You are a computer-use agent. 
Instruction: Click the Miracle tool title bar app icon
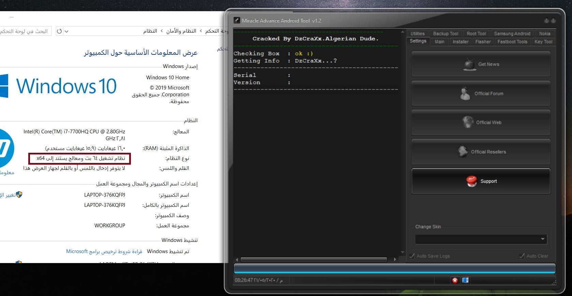pyautogui.click(x=237, y=20)
